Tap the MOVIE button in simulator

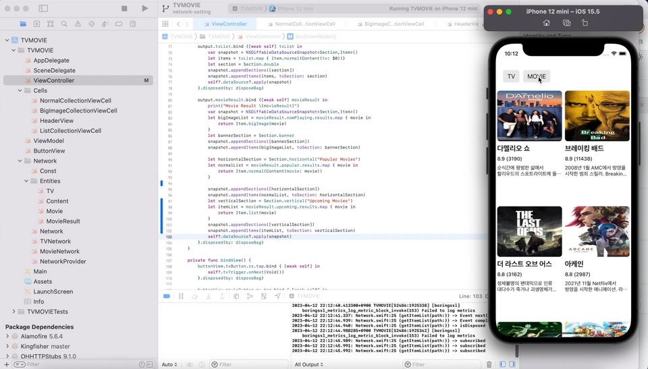pyautogui.click(x=537, y=76)
